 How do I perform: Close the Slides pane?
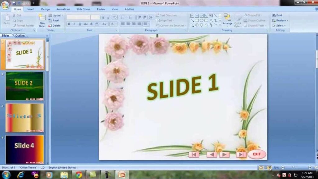[47, 35]
